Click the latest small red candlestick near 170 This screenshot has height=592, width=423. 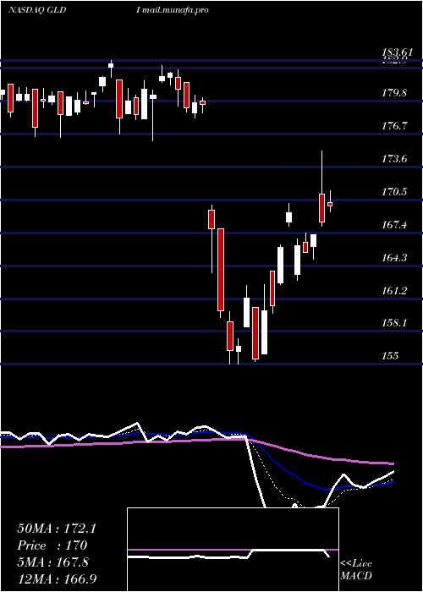pos(330,204)
